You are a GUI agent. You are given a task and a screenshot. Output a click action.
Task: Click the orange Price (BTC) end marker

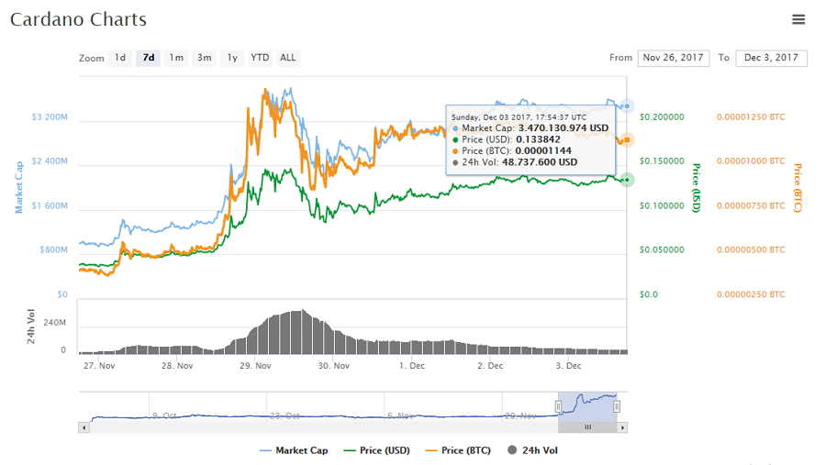click(x=627, y=140)
